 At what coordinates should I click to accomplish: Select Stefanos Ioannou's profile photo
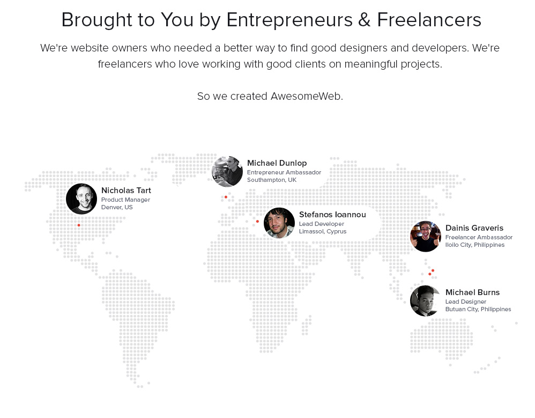pos(279,223)
